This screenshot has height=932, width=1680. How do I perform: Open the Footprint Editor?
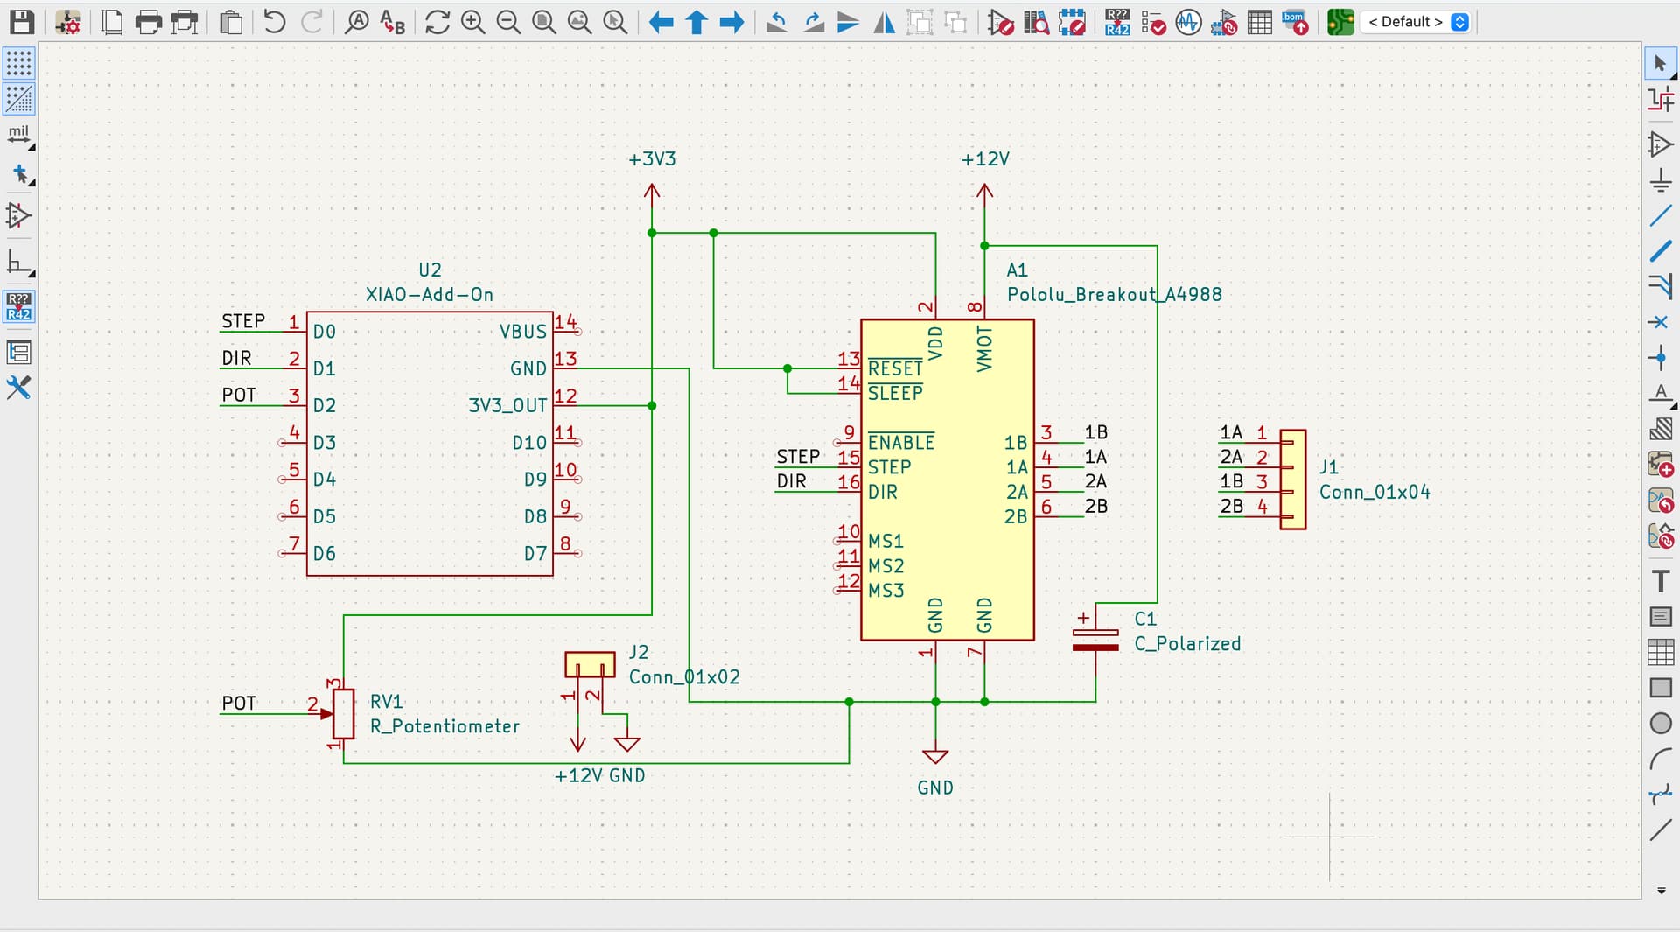pyautogui.click(x=1072, y=22)
